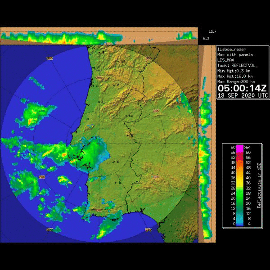Click the station marker next to label L
The image size is (270, 270).
(x=88, y=119)
